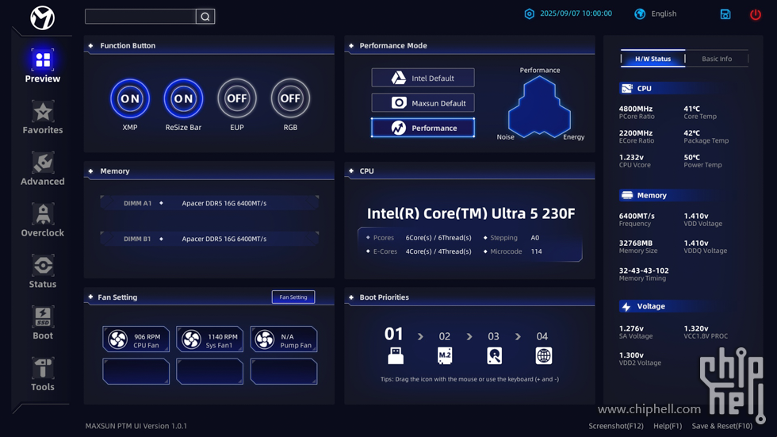777x437 pixels.
Task: Click the Microcode 114 entry
Action: click(512, 251)
